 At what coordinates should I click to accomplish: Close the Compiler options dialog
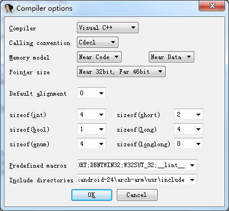(212, 6)
